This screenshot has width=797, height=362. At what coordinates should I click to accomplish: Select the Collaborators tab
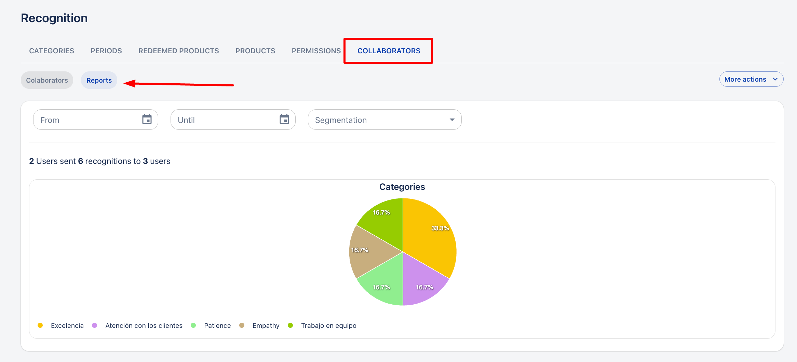(x=389, y=51)
